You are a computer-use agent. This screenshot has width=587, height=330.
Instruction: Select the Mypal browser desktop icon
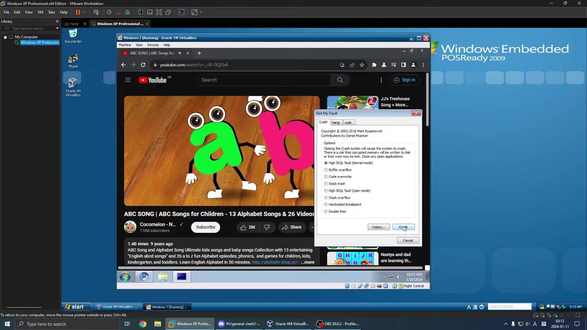(x=73, y=61)
